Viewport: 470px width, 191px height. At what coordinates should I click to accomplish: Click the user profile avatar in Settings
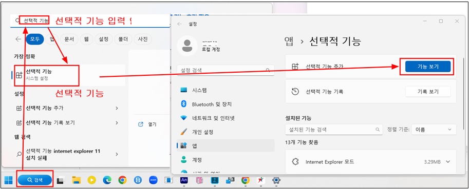click(187, 46)
